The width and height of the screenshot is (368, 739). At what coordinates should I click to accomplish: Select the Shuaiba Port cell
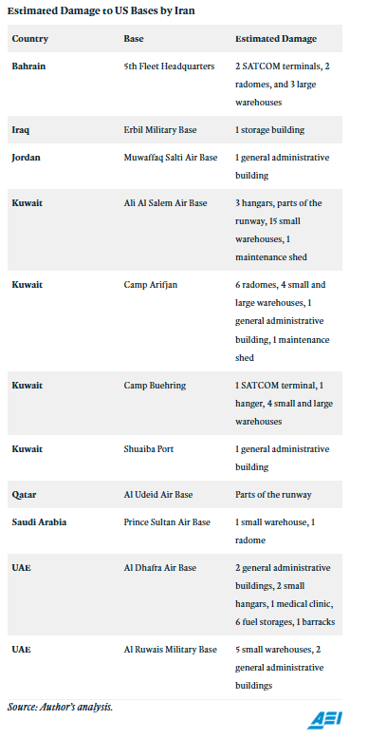tap(149, 448)
